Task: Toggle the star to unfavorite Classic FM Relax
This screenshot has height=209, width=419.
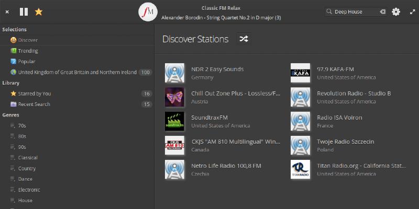Action: pos(39,11)
